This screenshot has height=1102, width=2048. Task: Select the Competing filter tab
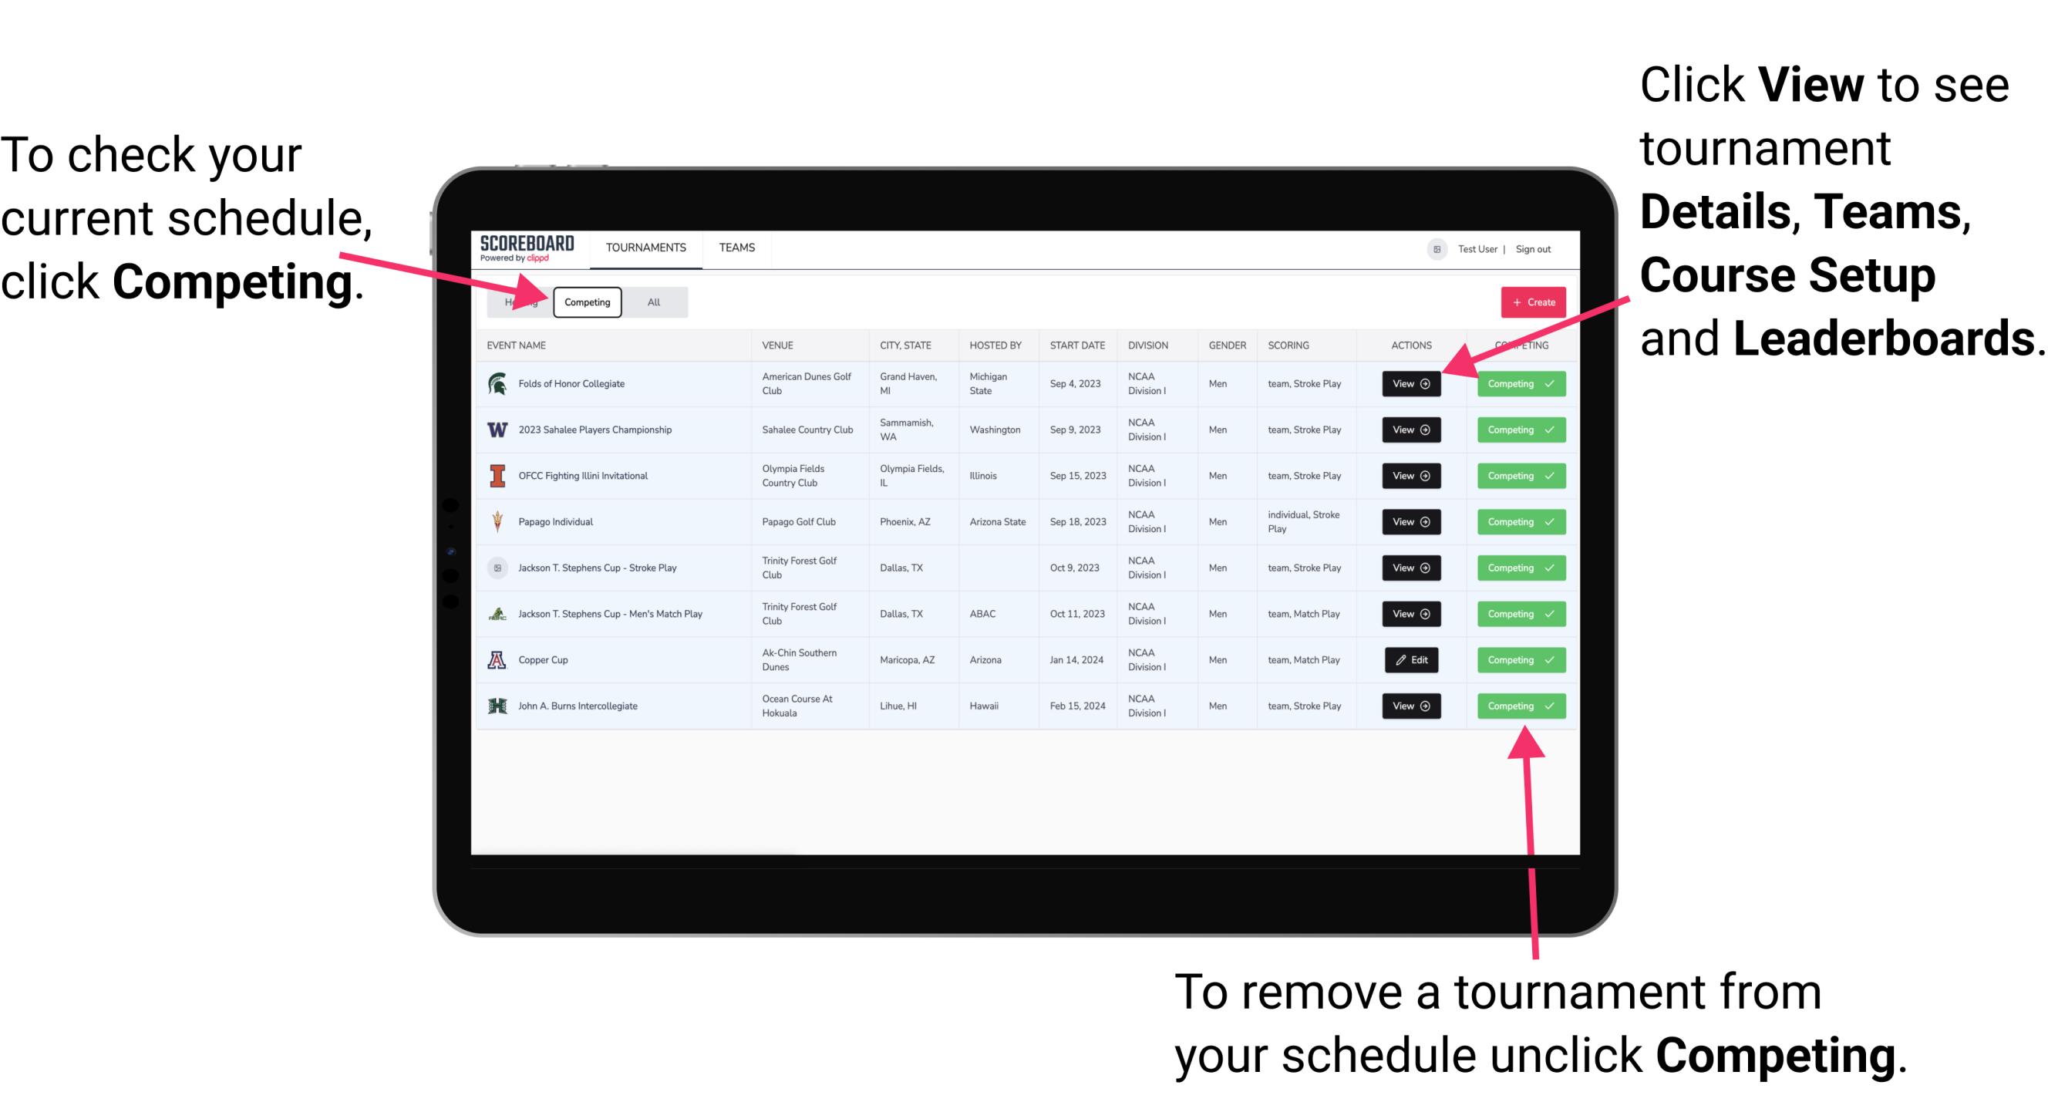coord(586,302)
